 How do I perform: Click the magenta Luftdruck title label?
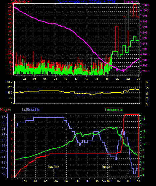pyautogui.click(x=132, y=2)
